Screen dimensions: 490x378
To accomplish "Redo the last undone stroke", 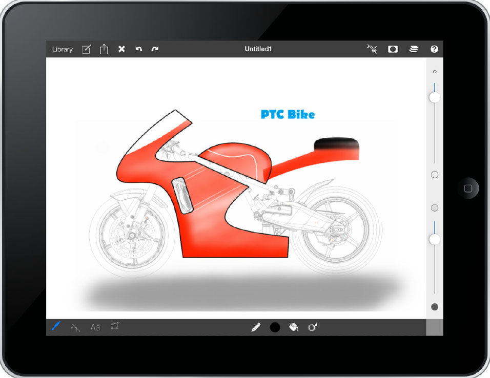I will pos(155,49).
